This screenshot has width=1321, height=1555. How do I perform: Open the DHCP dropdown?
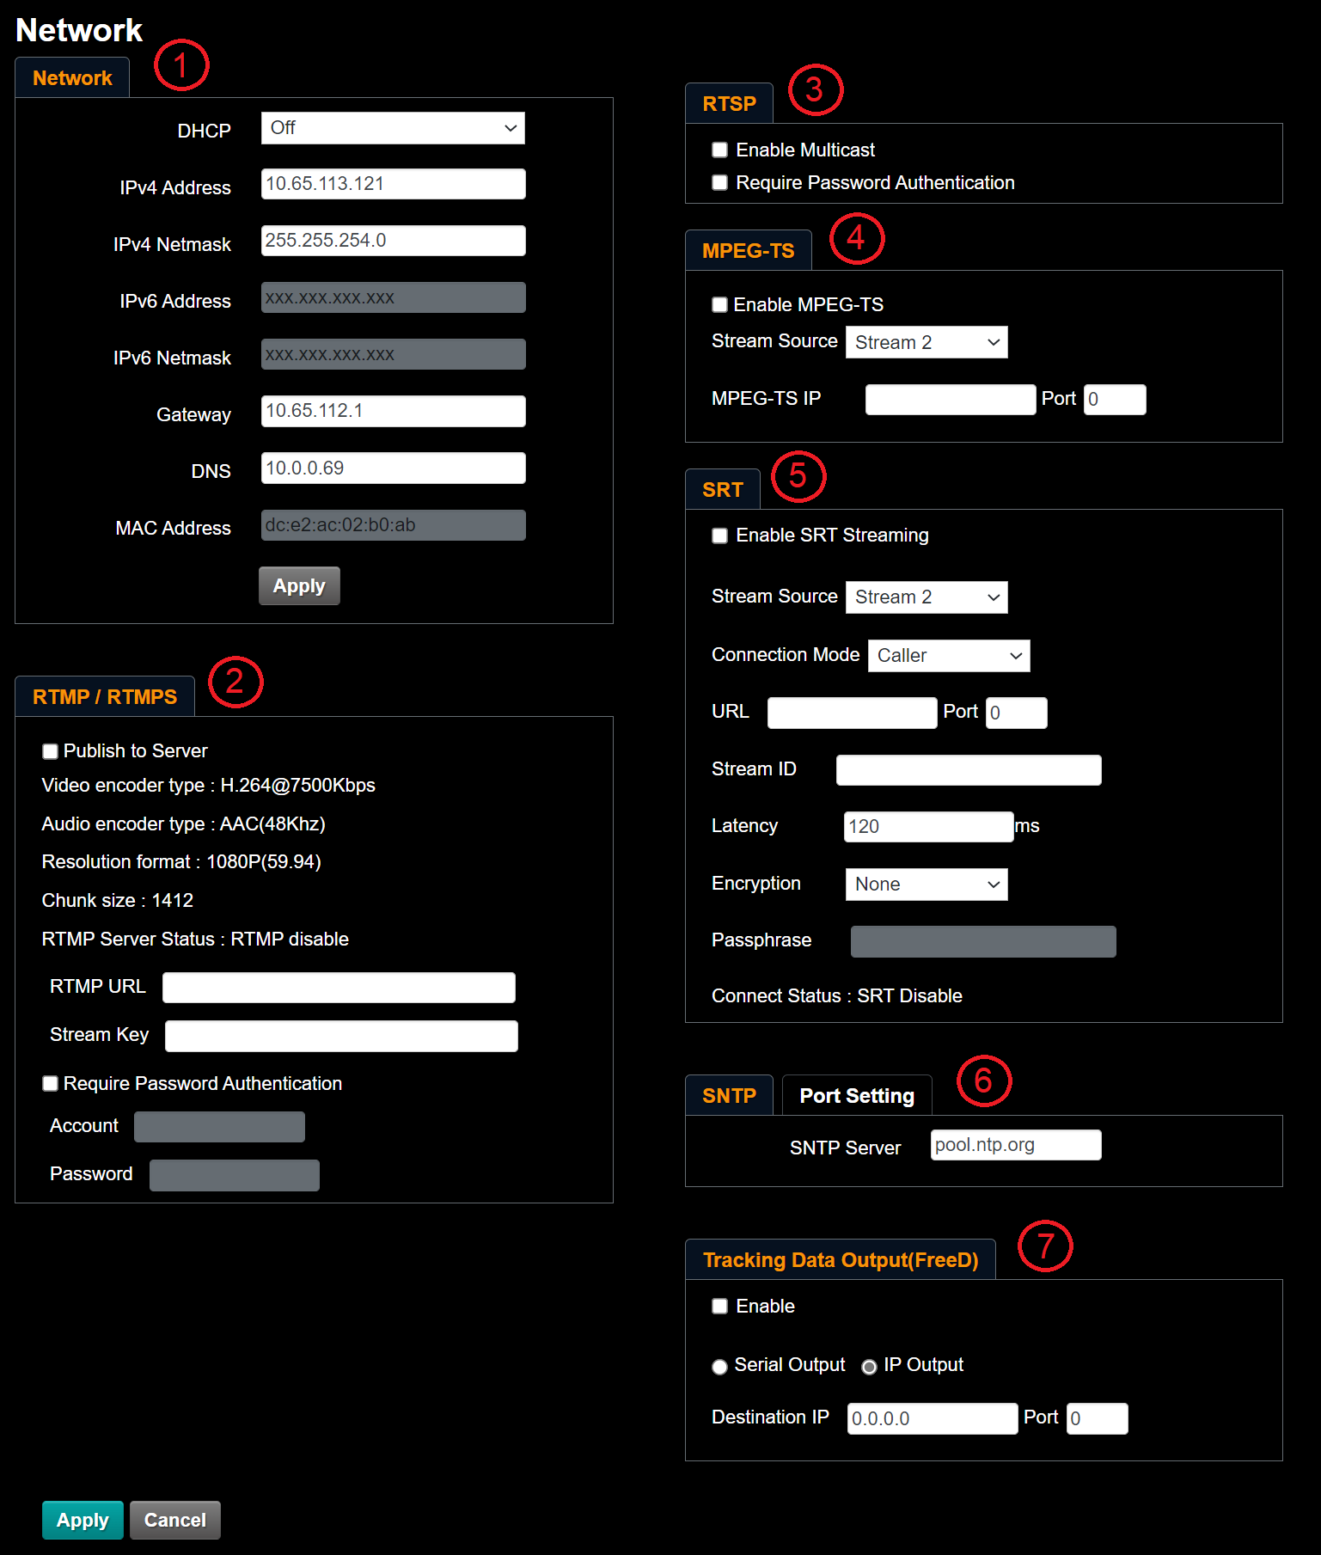click(x=393, y=128)
